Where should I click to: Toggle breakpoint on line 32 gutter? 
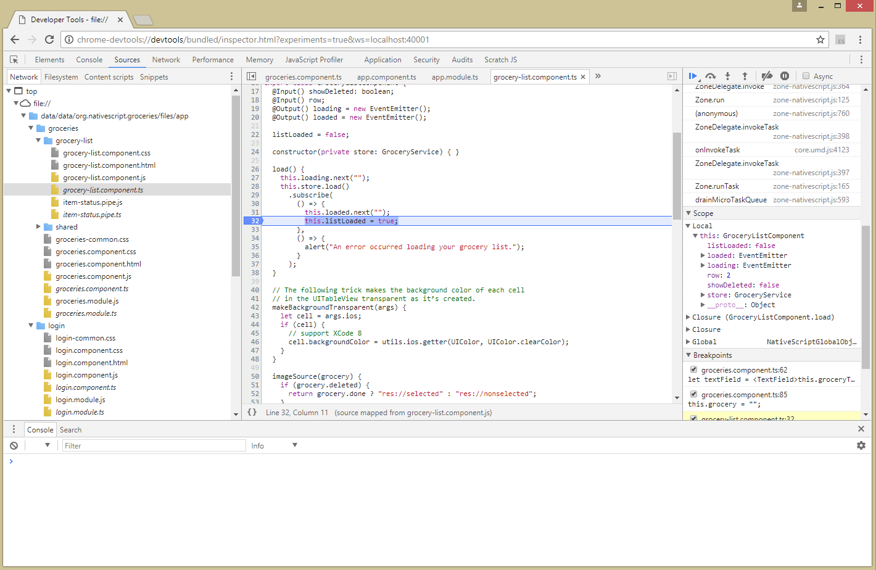[254, 221]
